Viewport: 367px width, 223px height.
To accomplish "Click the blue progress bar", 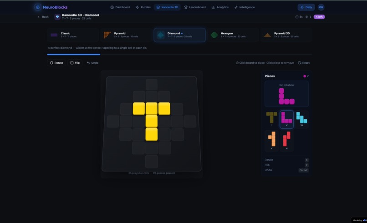I will tap(73, 54).
